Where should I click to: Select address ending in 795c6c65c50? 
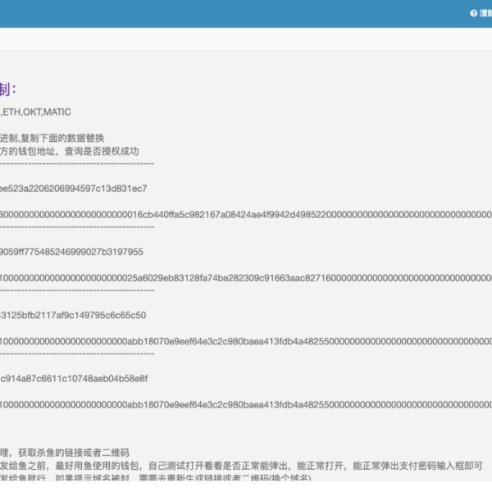[x=73, y=315]
